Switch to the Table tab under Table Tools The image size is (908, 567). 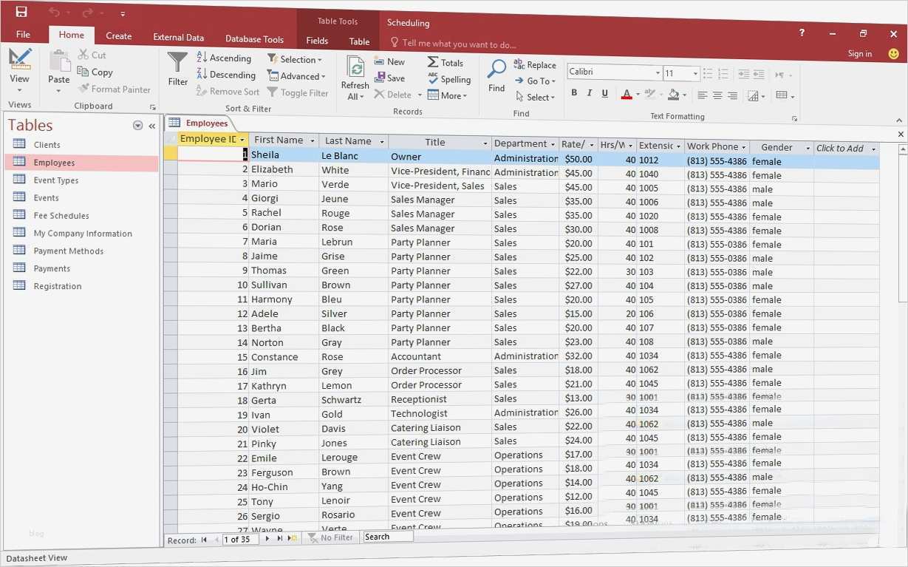(x=359, y=41)
